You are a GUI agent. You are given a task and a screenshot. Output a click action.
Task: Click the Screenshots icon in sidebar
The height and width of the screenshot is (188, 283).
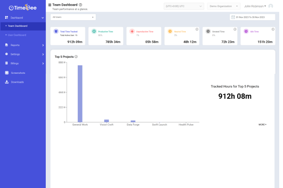click(x=7, y=73)
